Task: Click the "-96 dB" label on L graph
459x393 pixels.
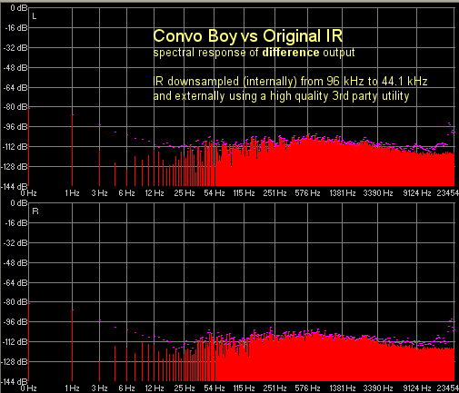Action: [15, 127]
